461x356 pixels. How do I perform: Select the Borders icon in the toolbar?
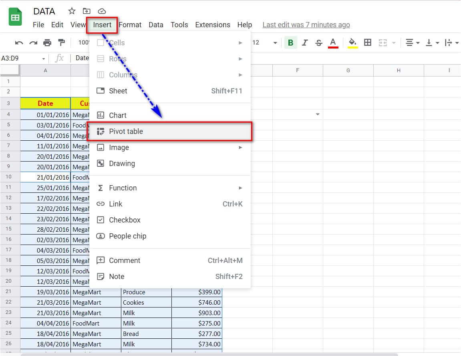tap(368, 42)
